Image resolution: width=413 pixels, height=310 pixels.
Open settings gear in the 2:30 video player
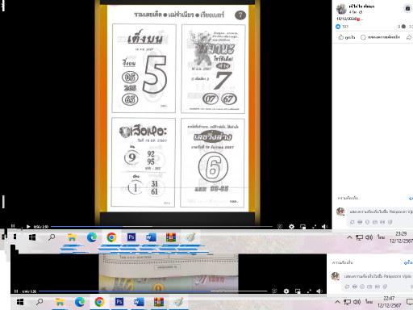tap(291, 227)
